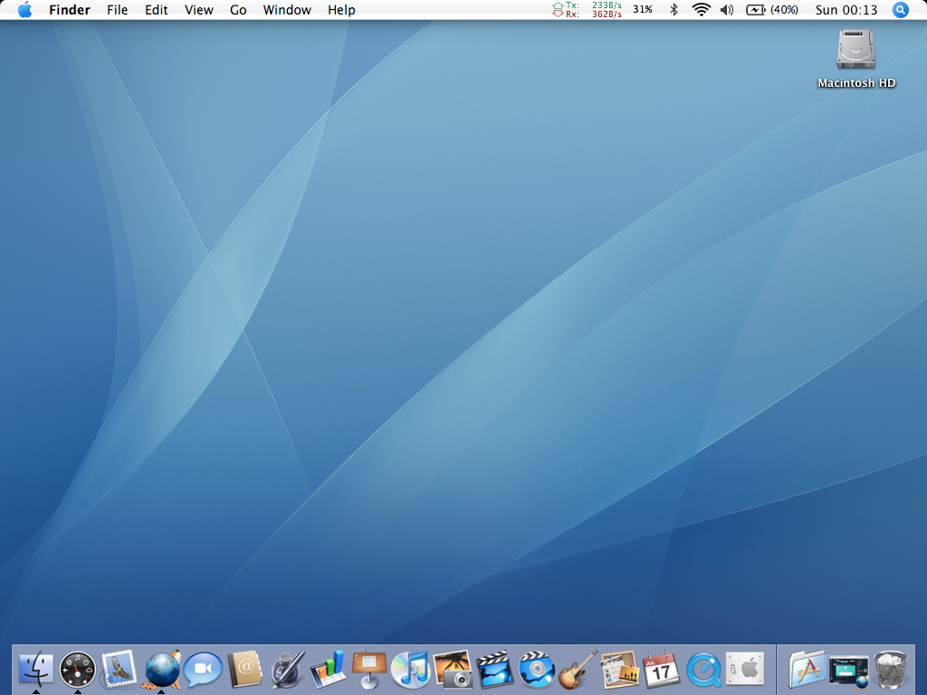Open the Mail stamp icon
The width and height of the screenshot is (927, 695).
[119, 670]
